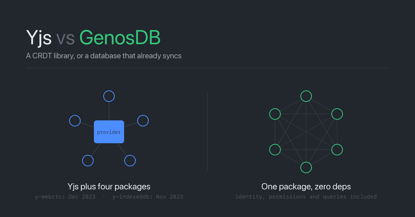The width and height of the screenshot is (415, 217).
Task: Click the blue node left of provider
Action: 75,121
